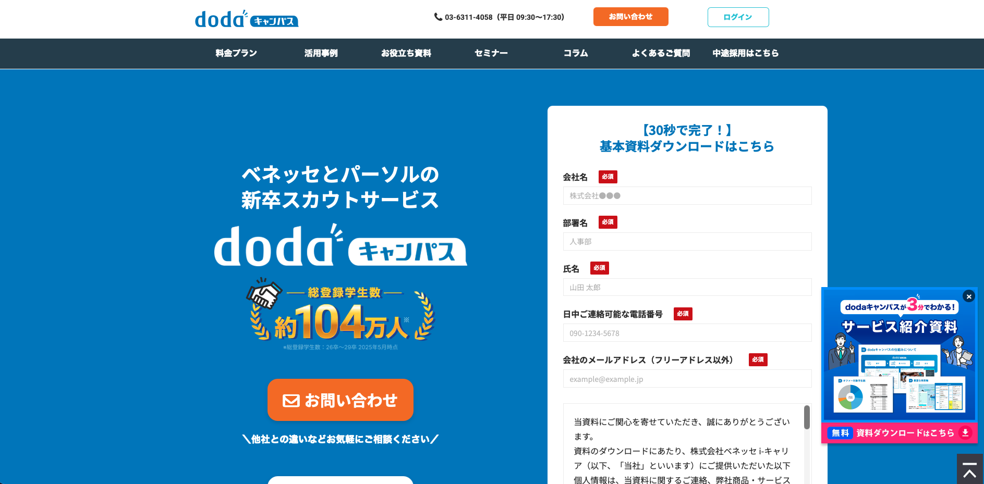Viewport: 984px width, 484px height.
Task: Open the よくあるご質問 page
Action: click(661, 53)
